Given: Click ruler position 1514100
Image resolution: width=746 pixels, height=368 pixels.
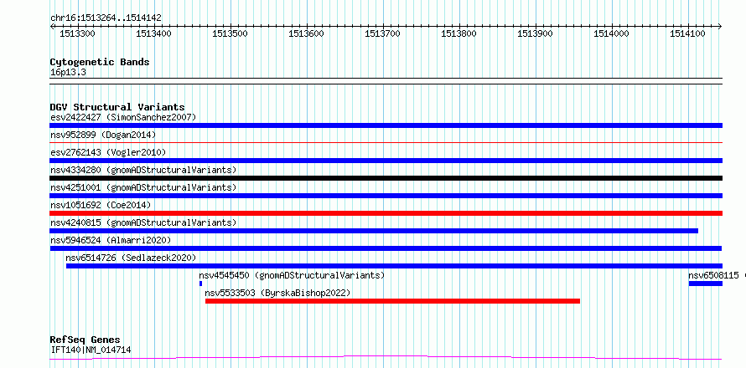Looking at the screenshot, I should click(x=687, y=33).
